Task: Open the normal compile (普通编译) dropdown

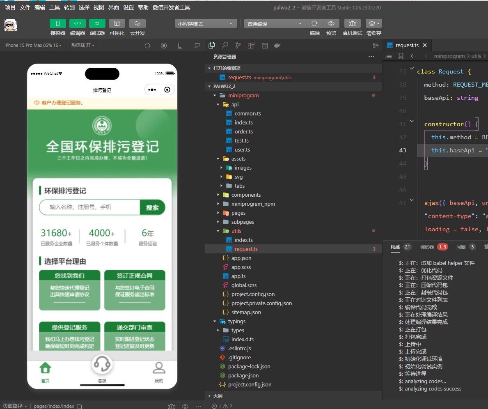Action: coord(275,24)
